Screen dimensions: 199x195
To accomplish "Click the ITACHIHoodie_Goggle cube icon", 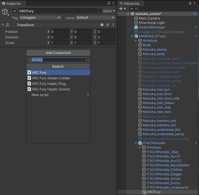I will click(144, 174).
